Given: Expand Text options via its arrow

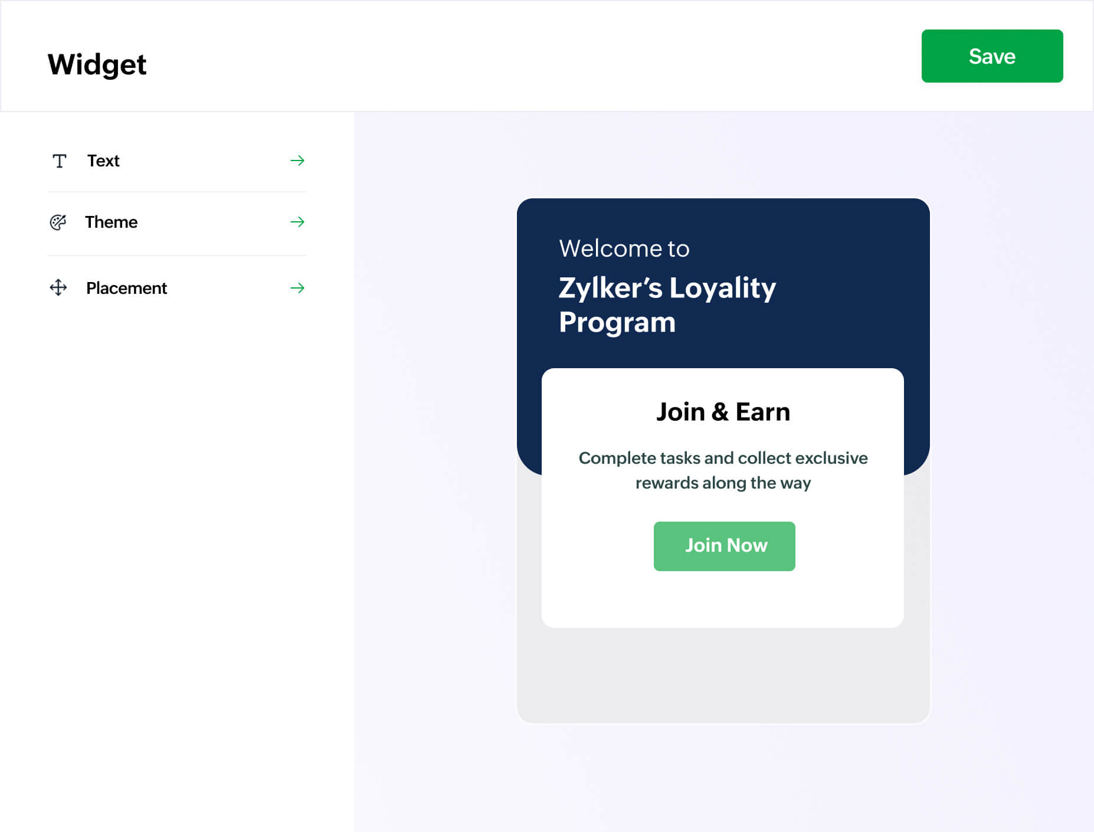Looking at the screenshot, I should coord(297,160).
